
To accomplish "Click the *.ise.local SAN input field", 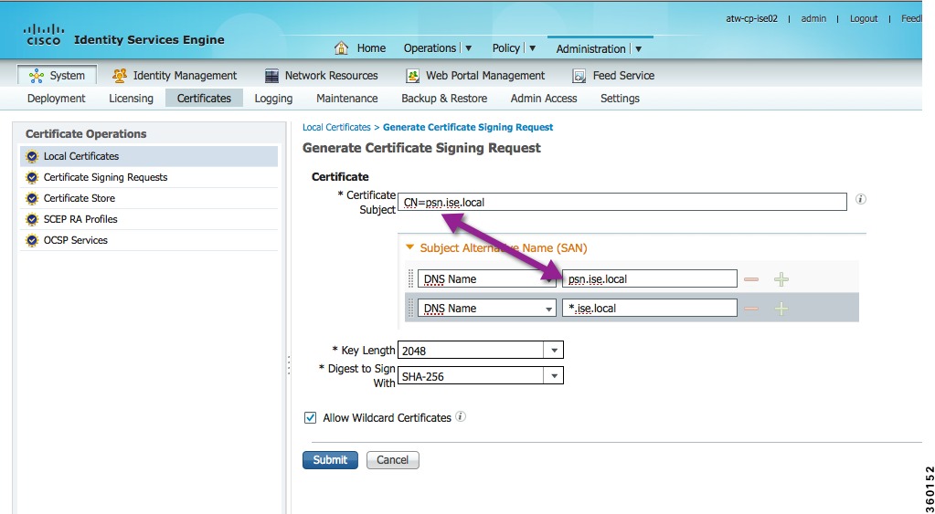I will (x=649, y=308).
